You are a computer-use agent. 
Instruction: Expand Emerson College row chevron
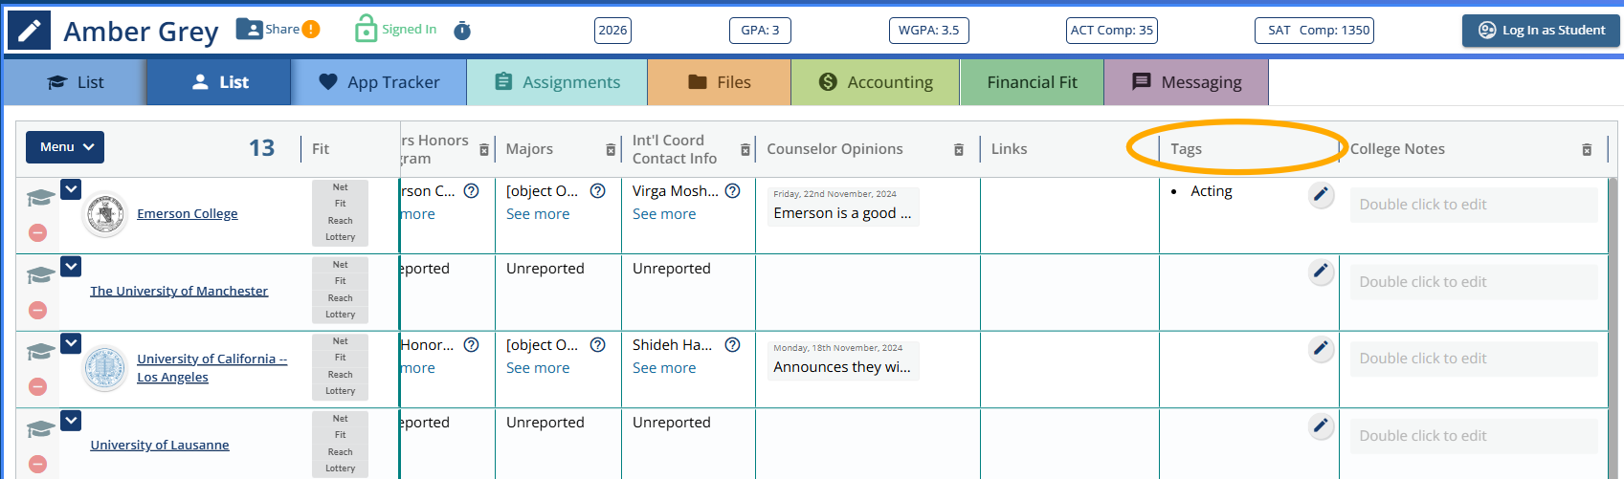(x=71, y=189)
